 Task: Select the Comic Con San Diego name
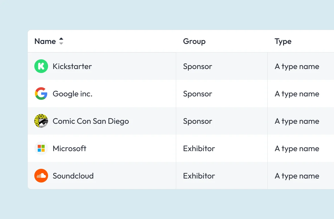pos(91,121)
